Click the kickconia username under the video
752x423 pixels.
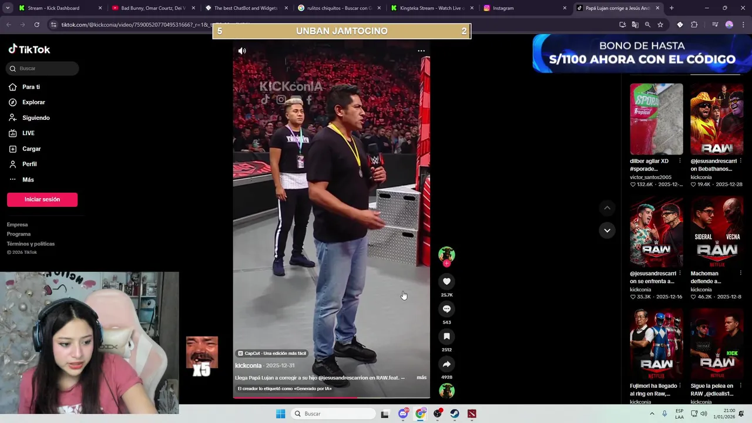point(248,365)
